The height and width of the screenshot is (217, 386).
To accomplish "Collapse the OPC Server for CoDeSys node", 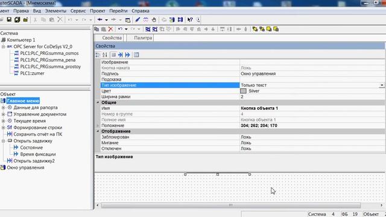I will pyautogui.click(x=3, y=46).
